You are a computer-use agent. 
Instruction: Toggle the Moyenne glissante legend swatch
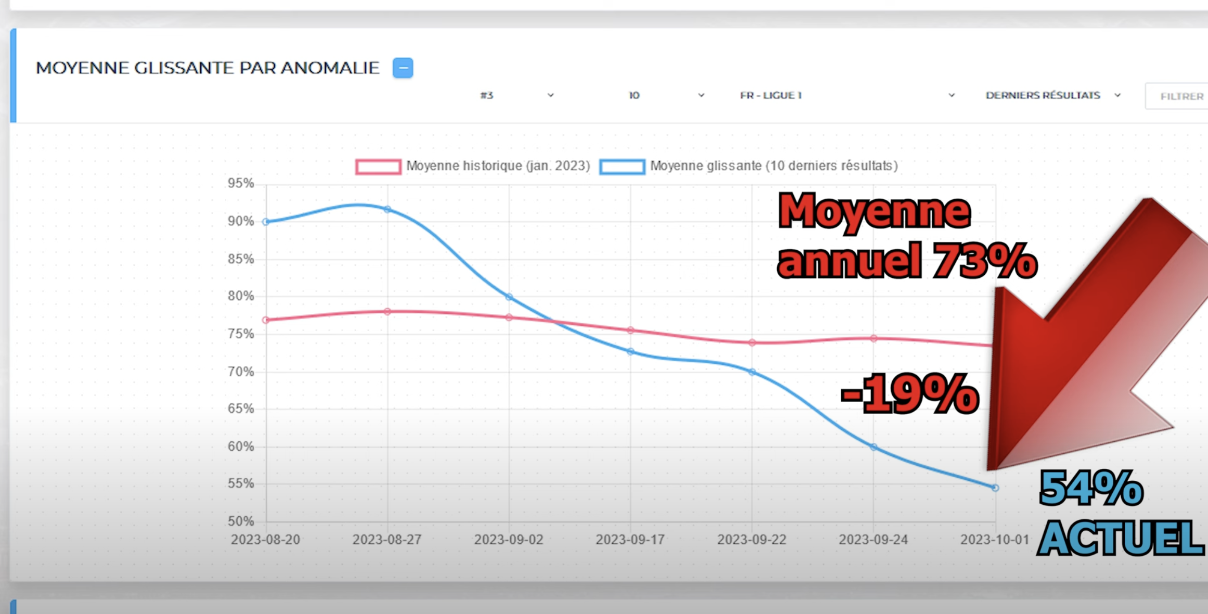coord(622,167)
